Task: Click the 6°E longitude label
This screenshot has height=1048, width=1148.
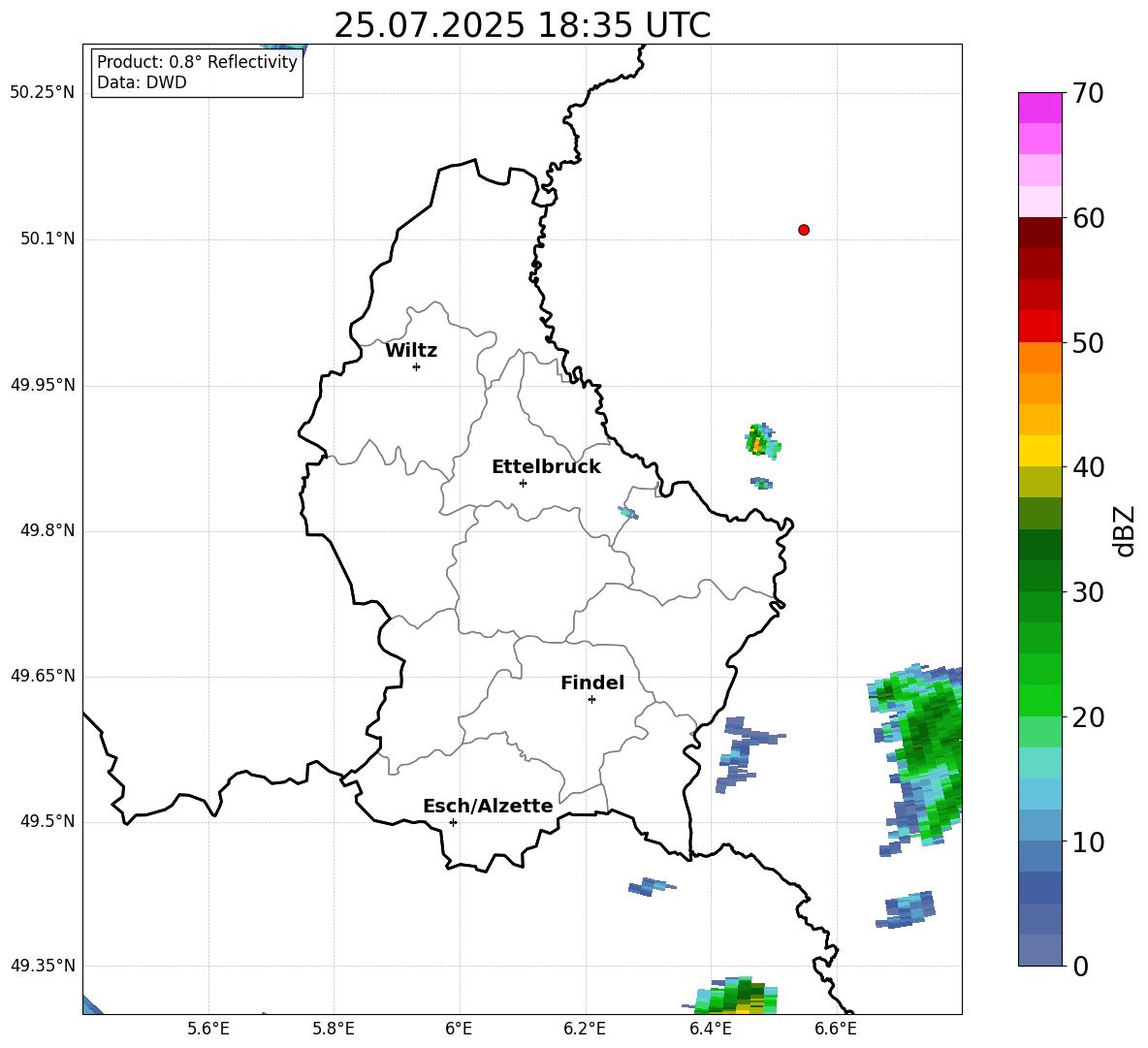Action: [x=459, y=1029]
